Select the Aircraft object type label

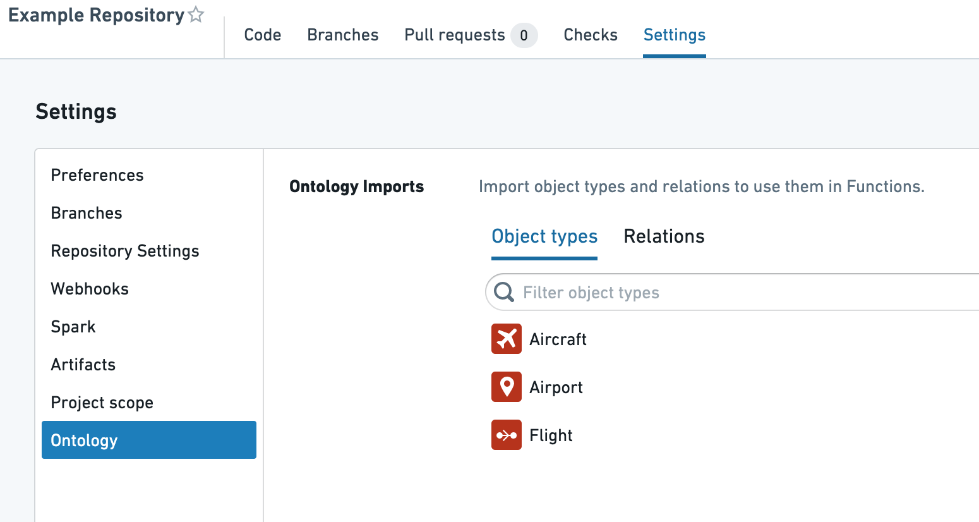[558, 339]
